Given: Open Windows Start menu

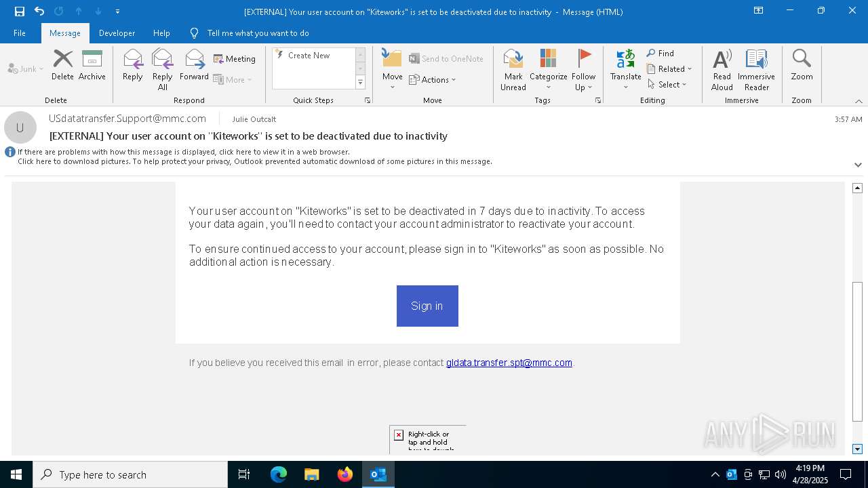Looking at the screenshot, I should [16, 474].
